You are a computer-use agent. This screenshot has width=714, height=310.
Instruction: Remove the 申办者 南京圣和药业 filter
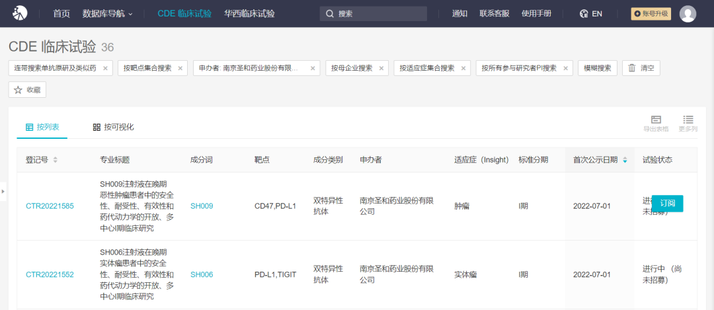[312, 68]
